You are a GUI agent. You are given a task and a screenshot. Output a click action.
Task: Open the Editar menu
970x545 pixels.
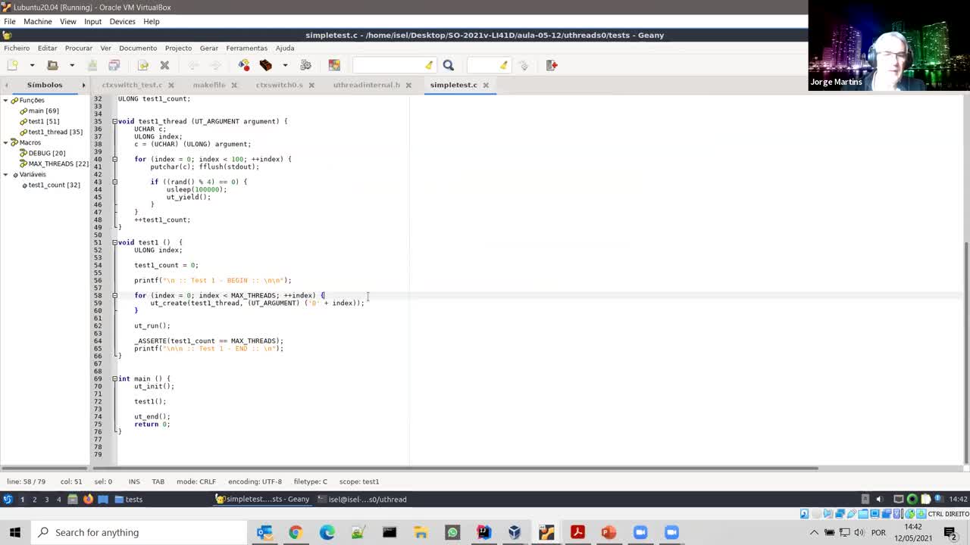(47, 48)
